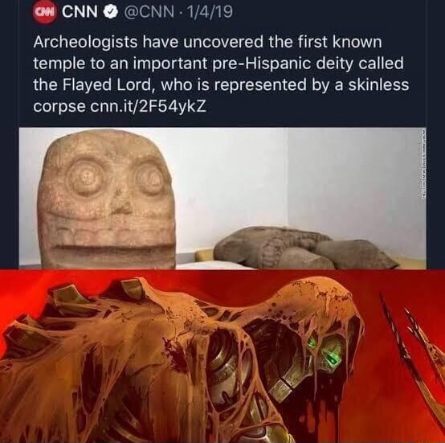This screenshot has height=443, width=445.
Task: Click the blue verified checkmark badge
Action: click(x=108, y=12)
